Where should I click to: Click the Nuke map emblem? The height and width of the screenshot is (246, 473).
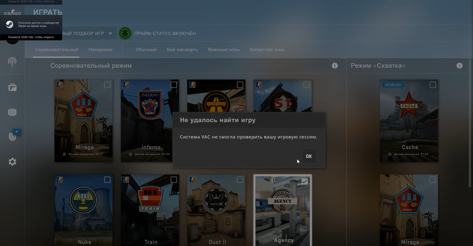pos(83,200)
